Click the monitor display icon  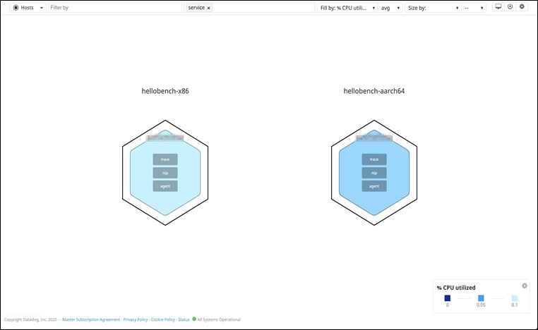tap(498, 6)
